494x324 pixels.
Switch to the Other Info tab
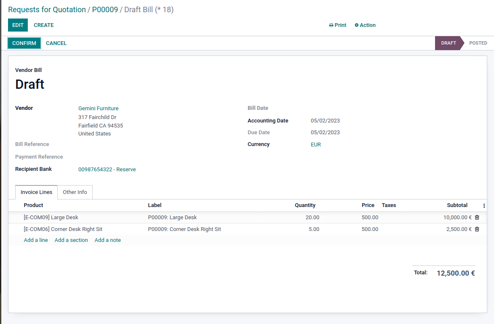coord(75,192)
